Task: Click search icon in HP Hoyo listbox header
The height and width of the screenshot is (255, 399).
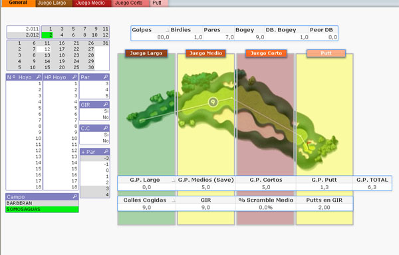Action: pyautogui.click(x=74, y=77)
